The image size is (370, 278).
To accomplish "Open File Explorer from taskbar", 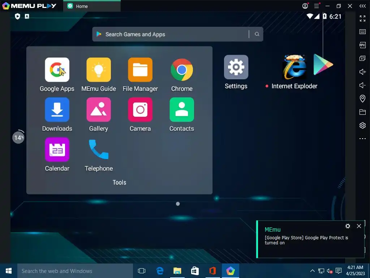I will click(x=177, y=271).
